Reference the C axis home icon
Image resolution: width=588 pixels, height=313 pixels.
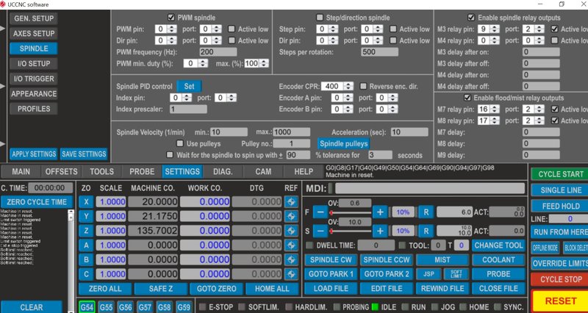[x=291, y=274]
